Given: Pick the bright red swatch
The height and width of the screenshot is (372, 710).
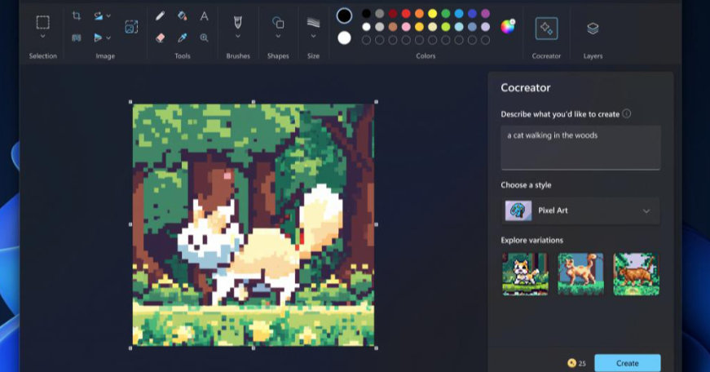Looking at the screenshot, I should [406, 14].
